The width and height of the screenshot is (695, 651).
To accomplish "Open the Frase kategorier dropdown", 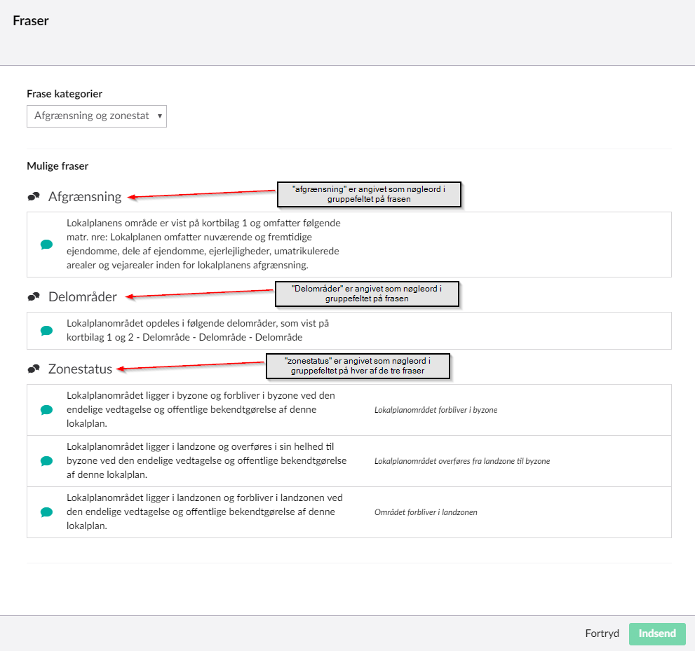I will coord(97,116).
